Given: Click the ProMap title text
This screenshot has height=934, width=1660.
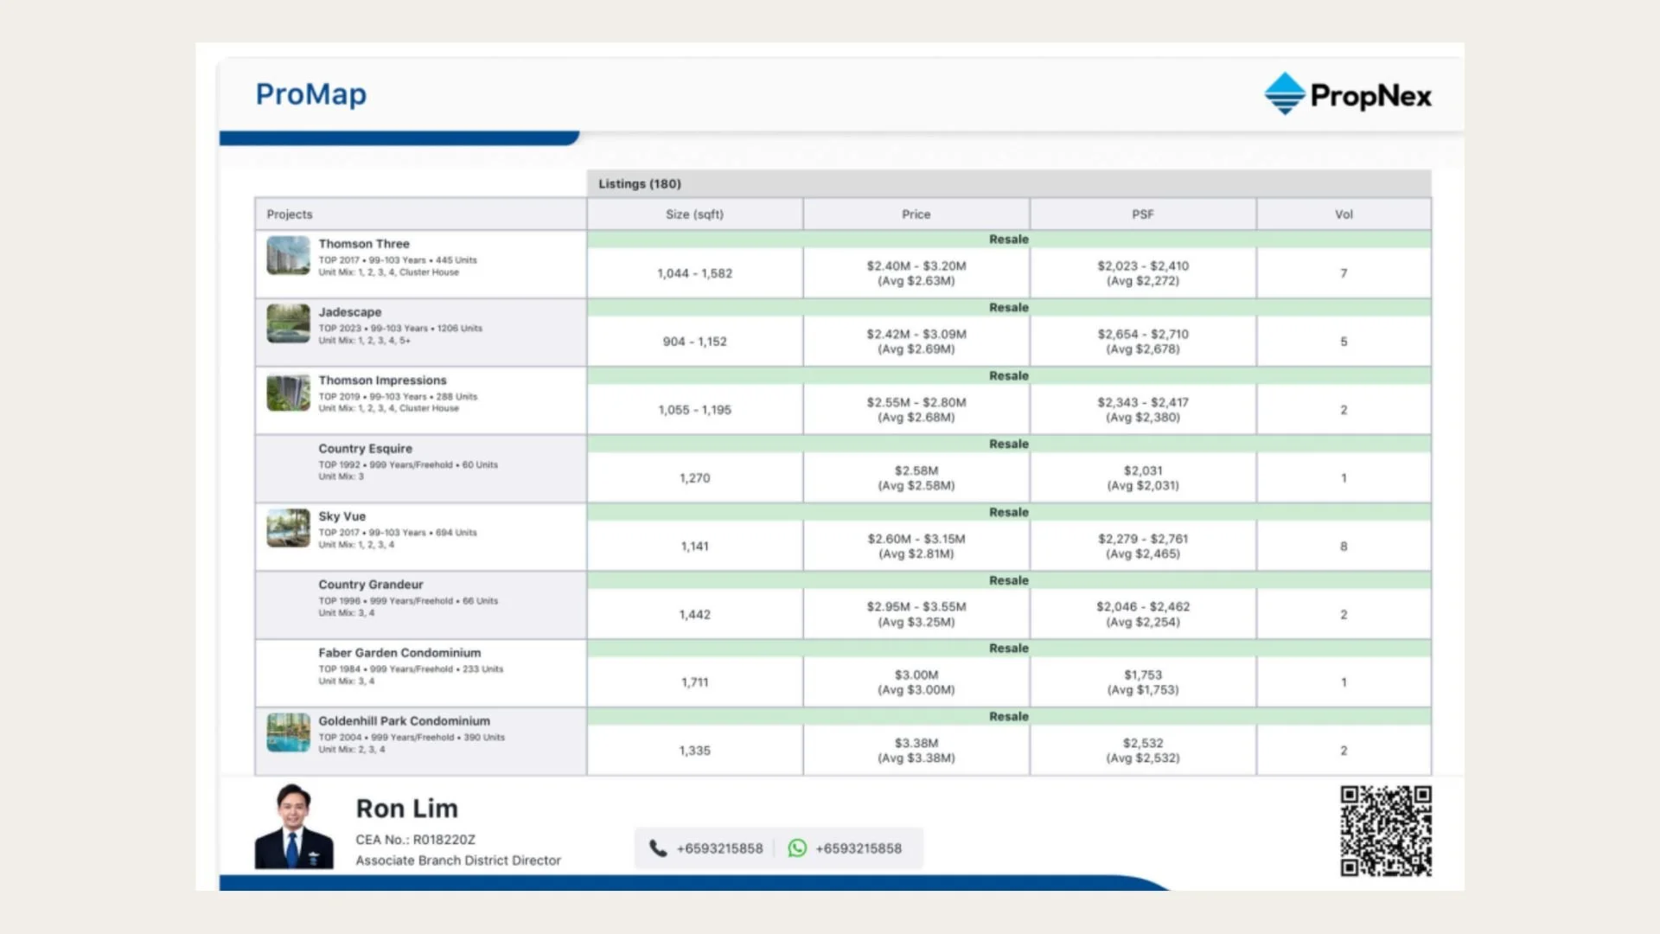Looking at the screenshot, I should (x=310, y=93).
